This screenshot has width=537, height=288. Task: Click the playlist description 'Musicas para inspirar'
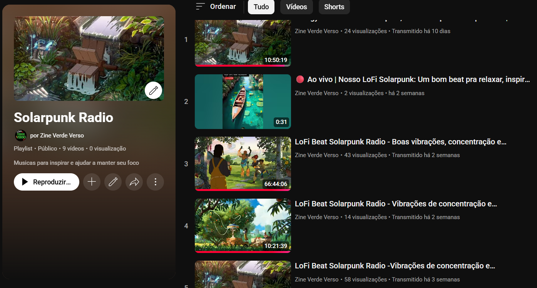76,163
